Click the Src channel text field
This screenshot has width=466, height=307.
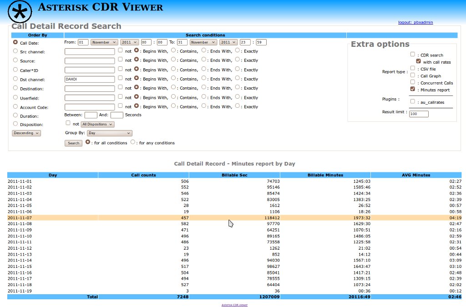(90, 51)
